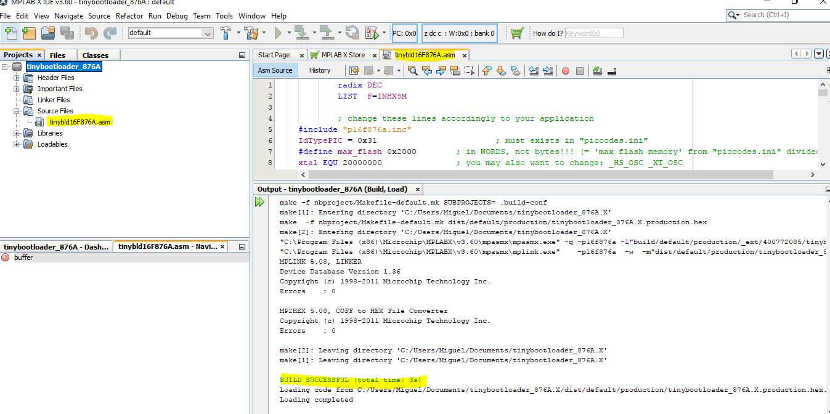The height and width of the screenshot is (414, 830).
Task: Click the Hold in Reset circular arrow icon
Action: (352, 33)
